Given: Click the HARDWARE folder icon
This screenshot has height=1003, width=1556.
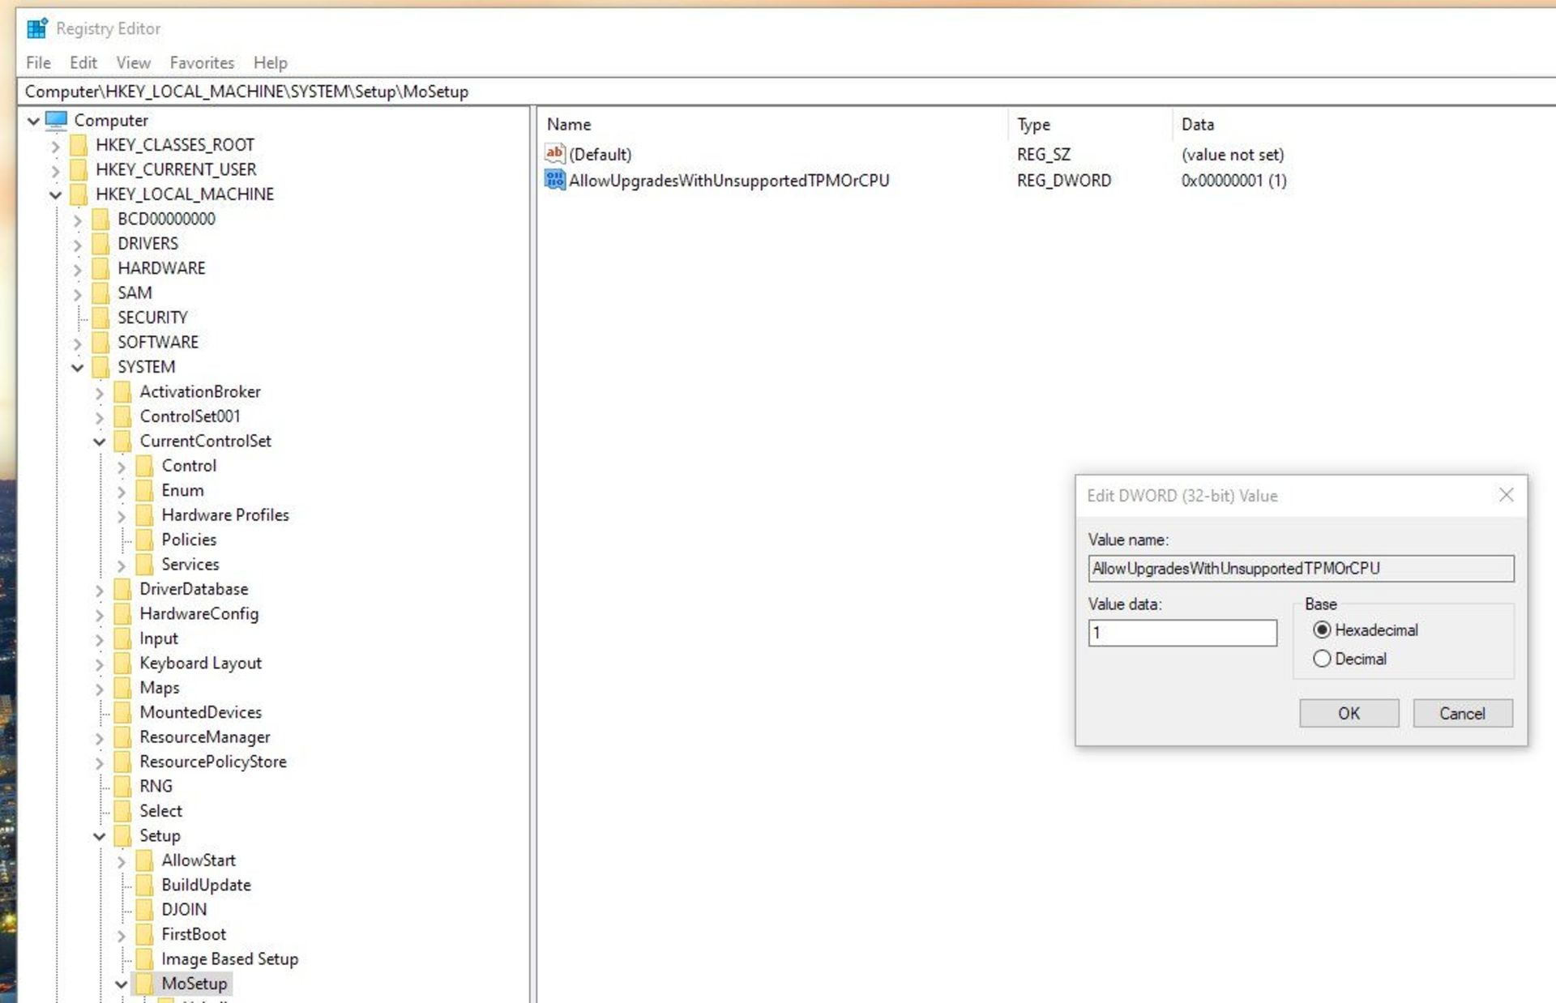Looking at the screenshot, I should click(x=101, y=268).
